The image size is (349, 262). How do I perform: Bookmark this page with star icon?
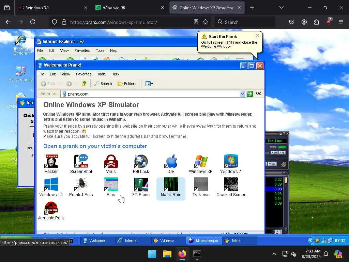(x=206, y=22)
